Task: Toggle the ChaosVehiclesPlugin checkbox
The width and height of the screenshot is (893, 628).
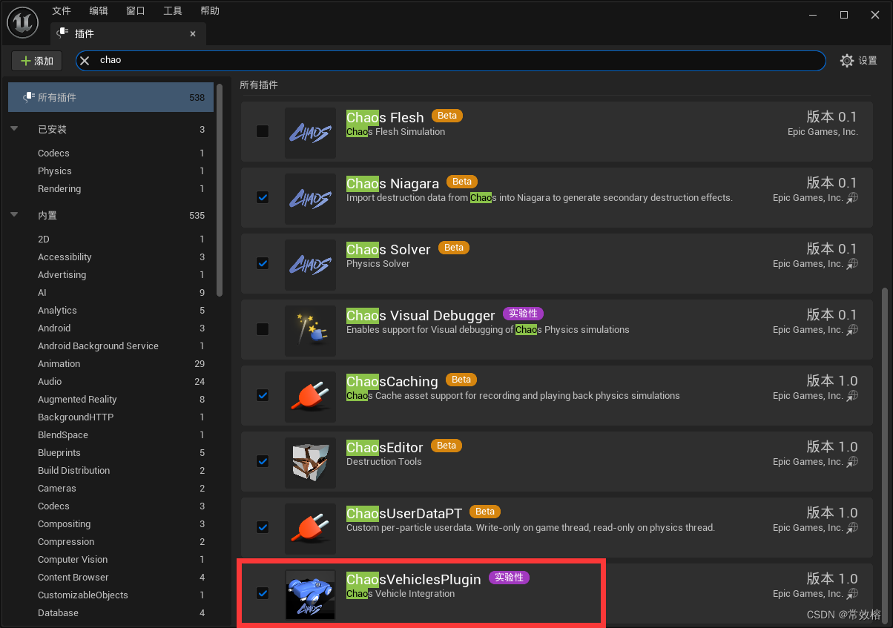Action: 263,593
